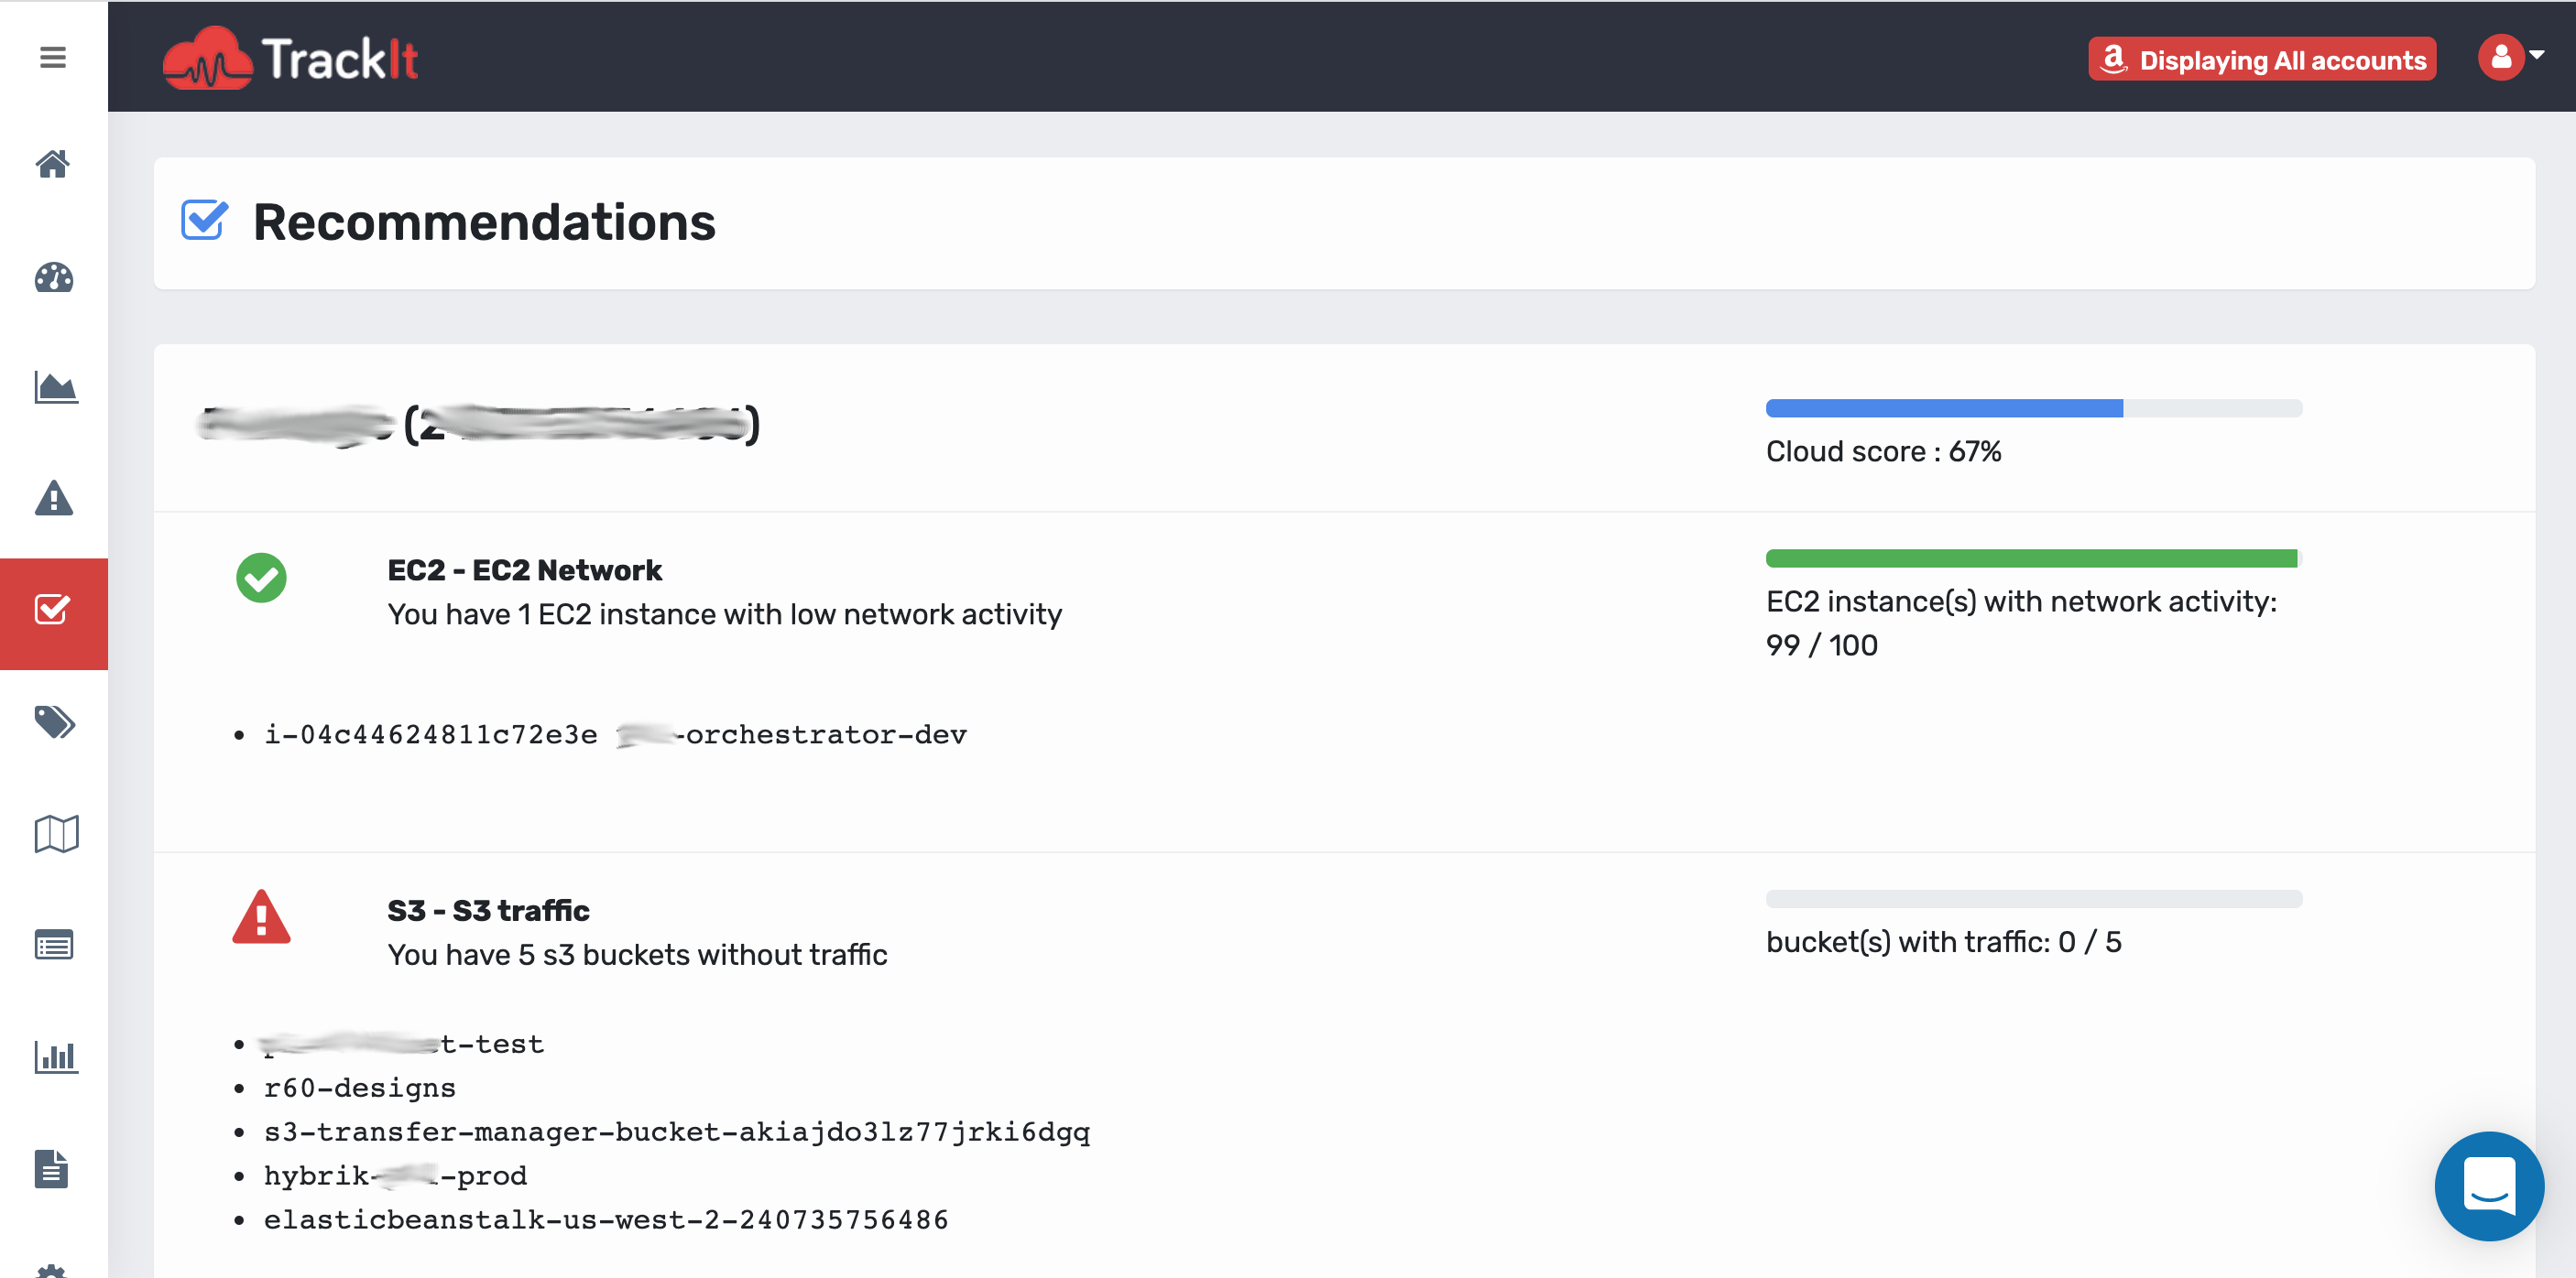Open the dashboard gauge icon

click(x=54, y=276)
